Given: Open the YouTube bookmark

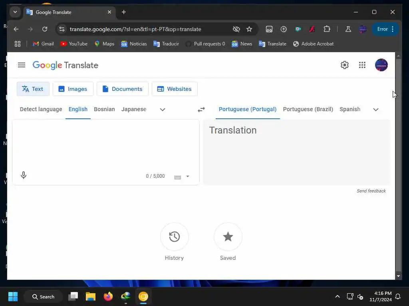Looking at the screenshot, I should click(74, 44).
